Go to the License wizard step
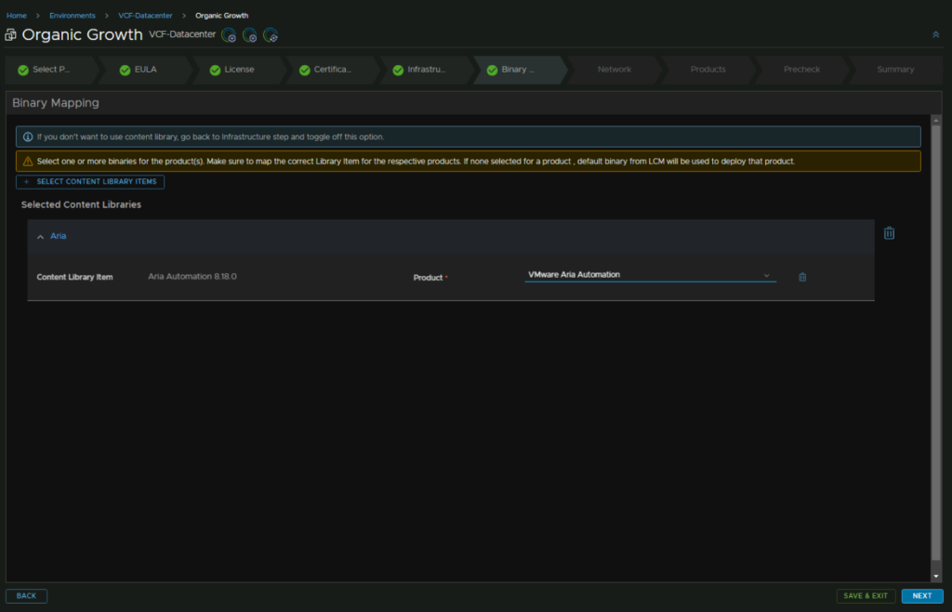This screenshot has width=952, height=612. coord(239,70)
